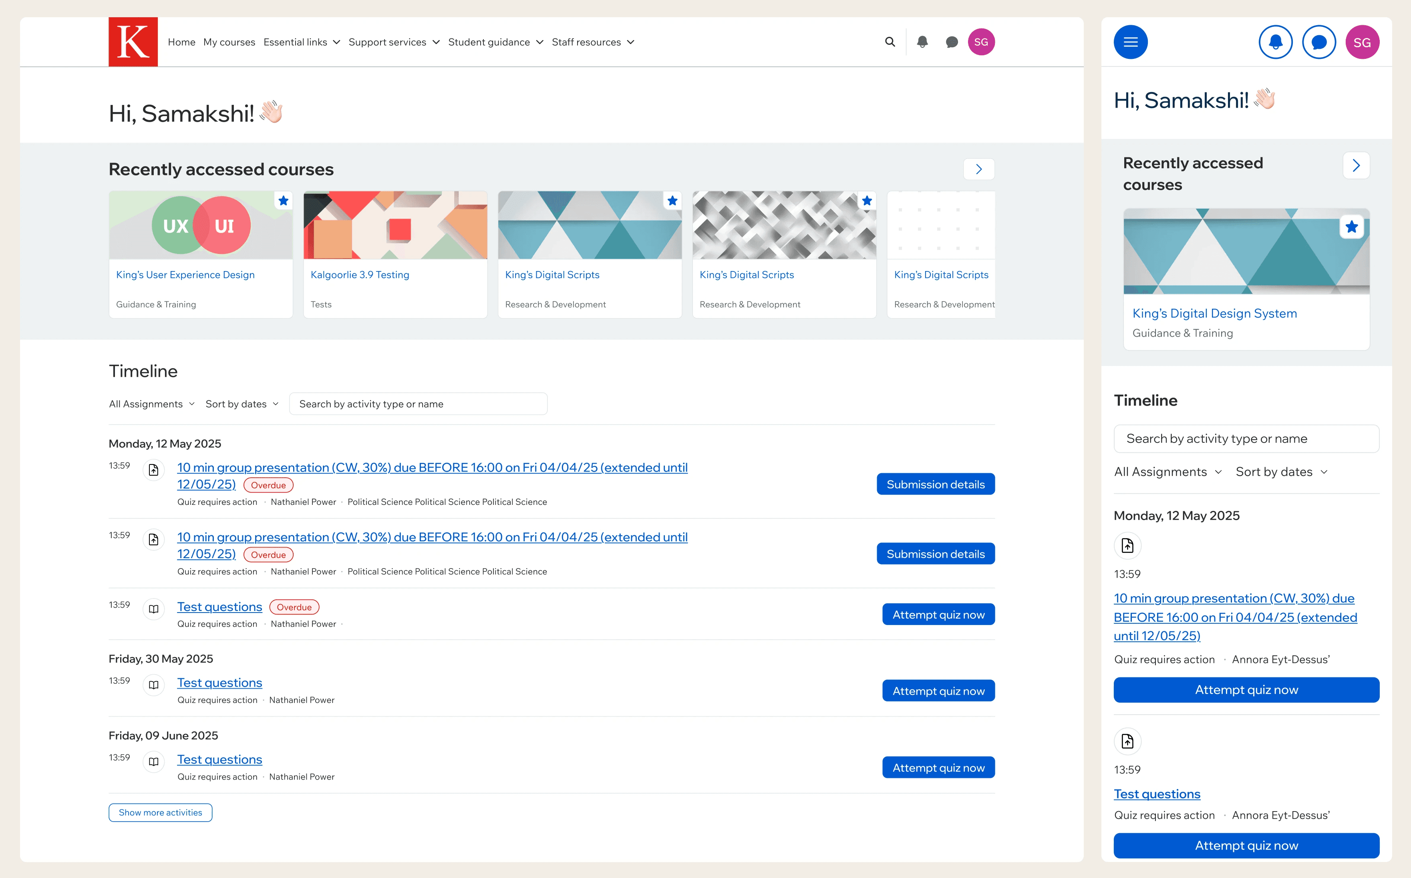Open the Staff resources menu

click(592, 42)
